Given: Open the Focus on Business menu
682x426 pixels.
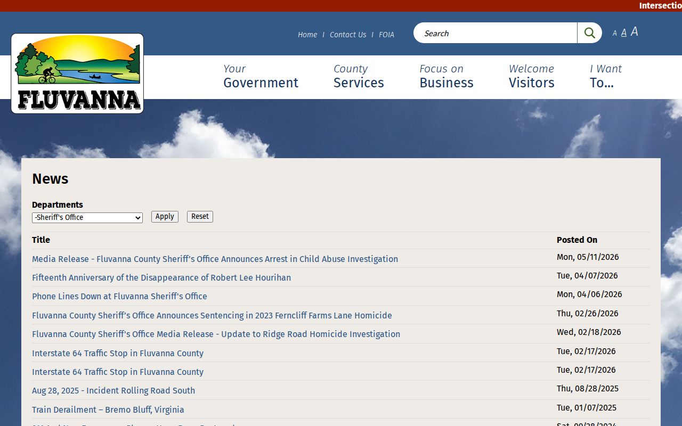Looking at the screenshot, I should 446,76.
